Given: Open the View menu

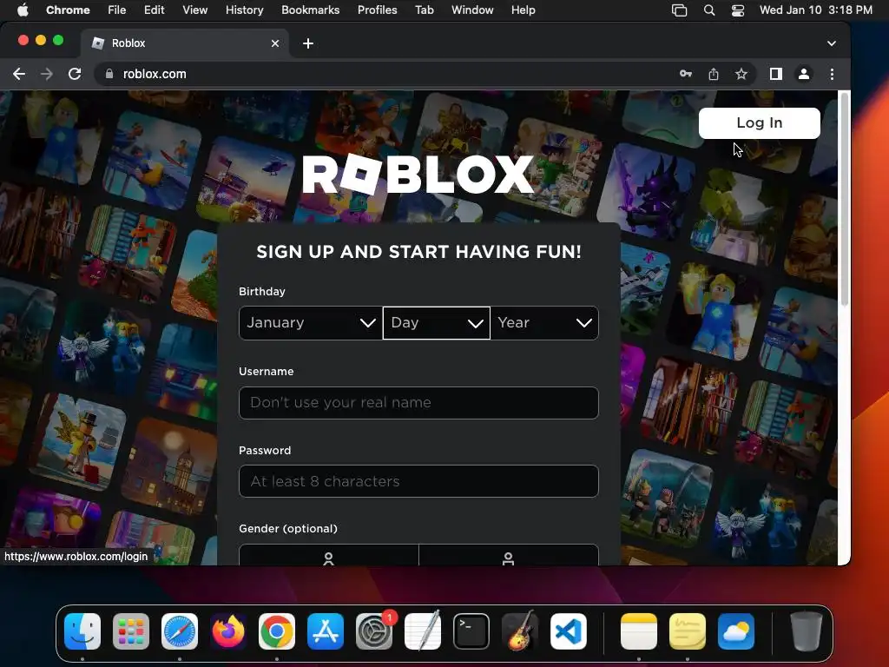Looking at the screenshot, I should tap(194, 10).
